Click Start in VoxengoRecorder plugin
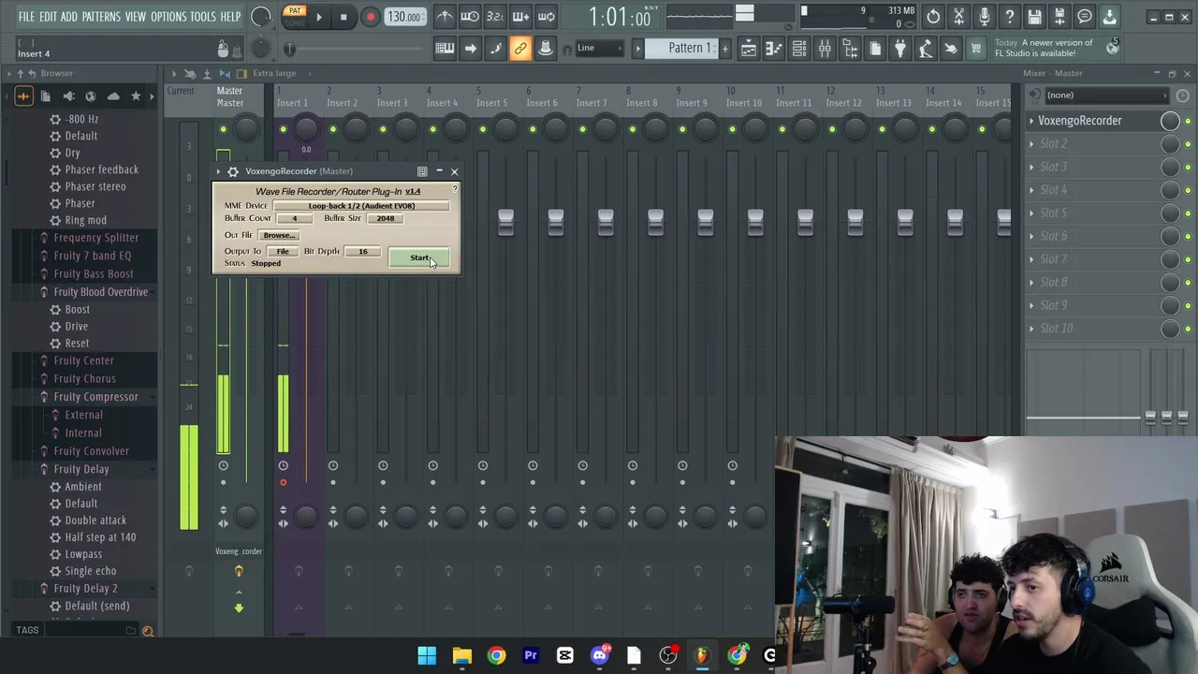The image size is (1198, 674). [419, 258]
